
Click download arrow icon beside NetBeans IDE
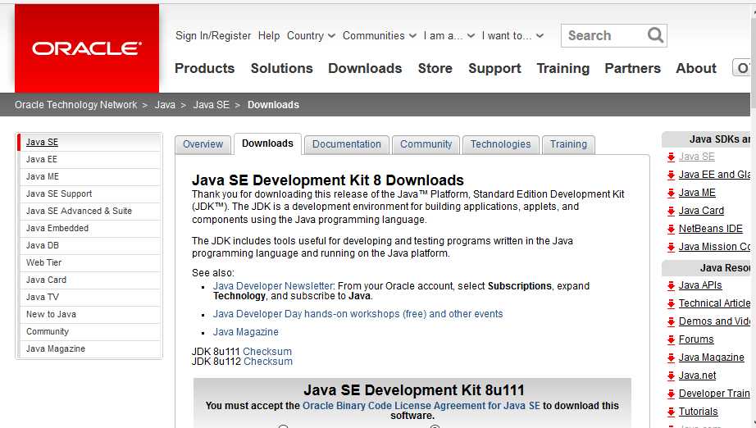click(x=671, y=229)
